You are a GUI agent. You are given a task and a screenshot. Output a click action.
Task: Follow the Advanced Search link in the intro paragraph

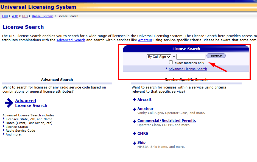71,40
